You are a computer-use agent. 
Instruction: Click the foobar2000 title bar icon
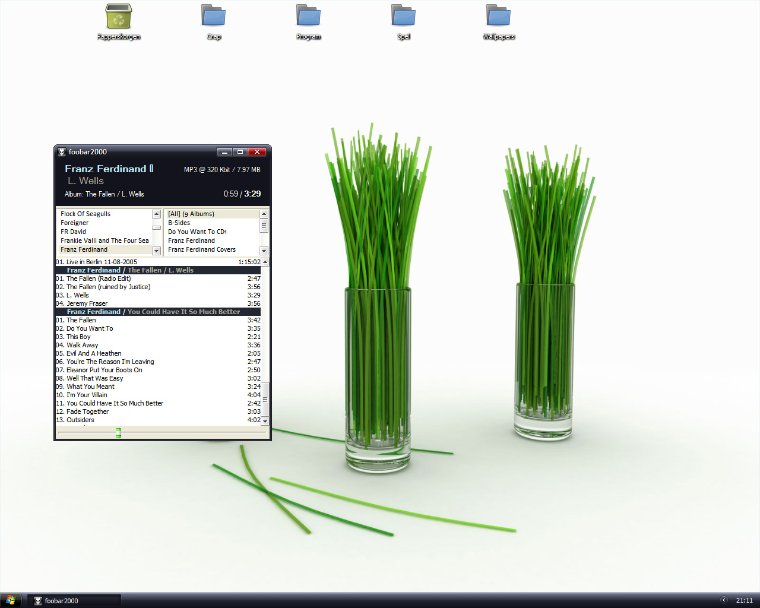62,152
